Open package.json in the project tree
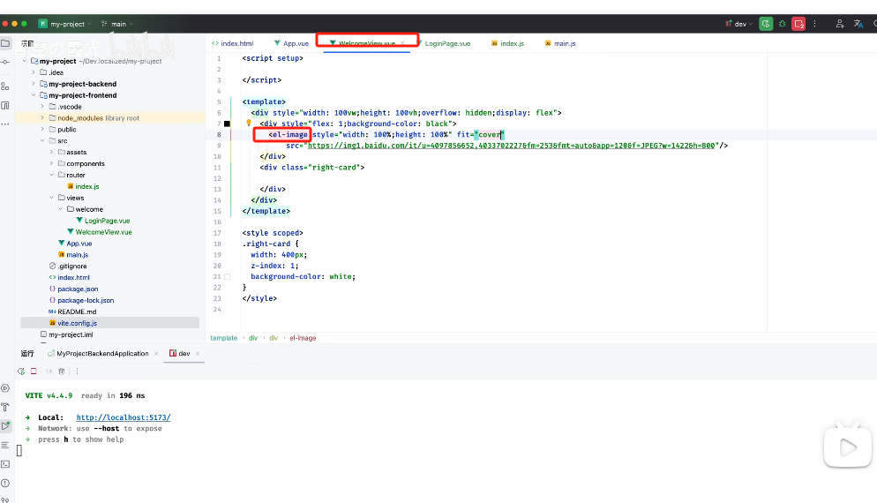 tap(78, 289)
